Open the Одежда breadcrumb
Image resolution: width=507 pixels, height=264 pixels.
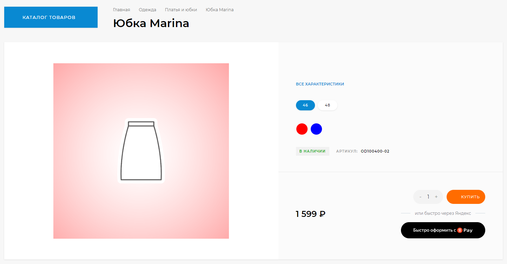tap(147, 10)
